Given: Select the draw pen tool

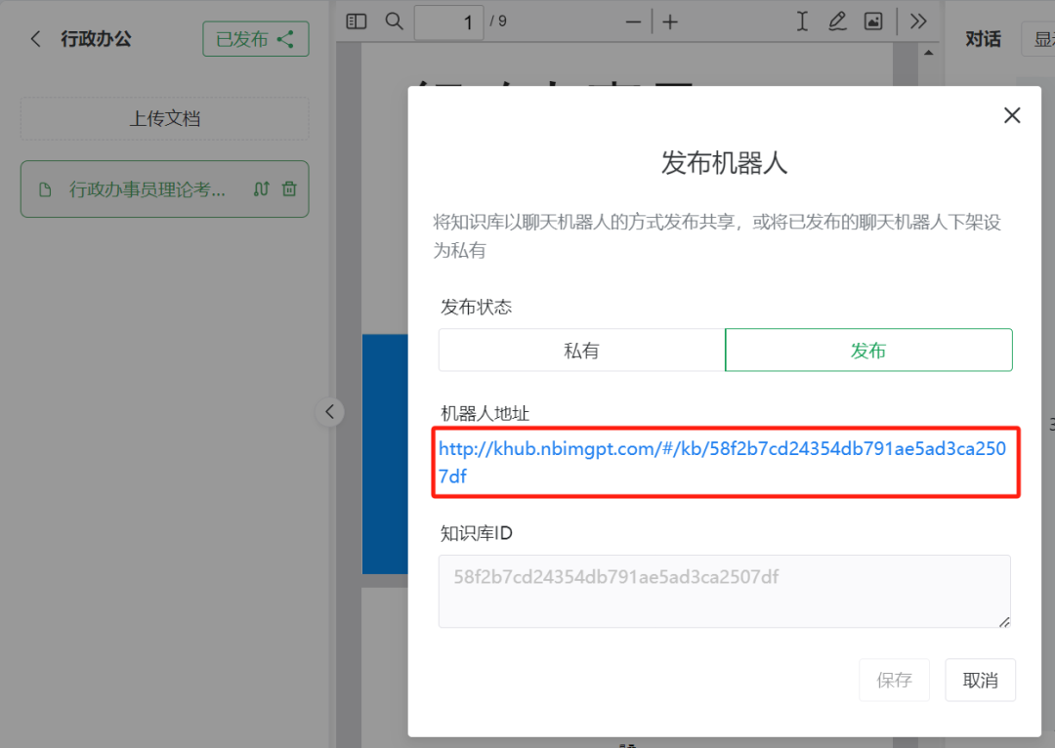Looking at the screenshot, I should pyautogui.click(x=837, y=21).
